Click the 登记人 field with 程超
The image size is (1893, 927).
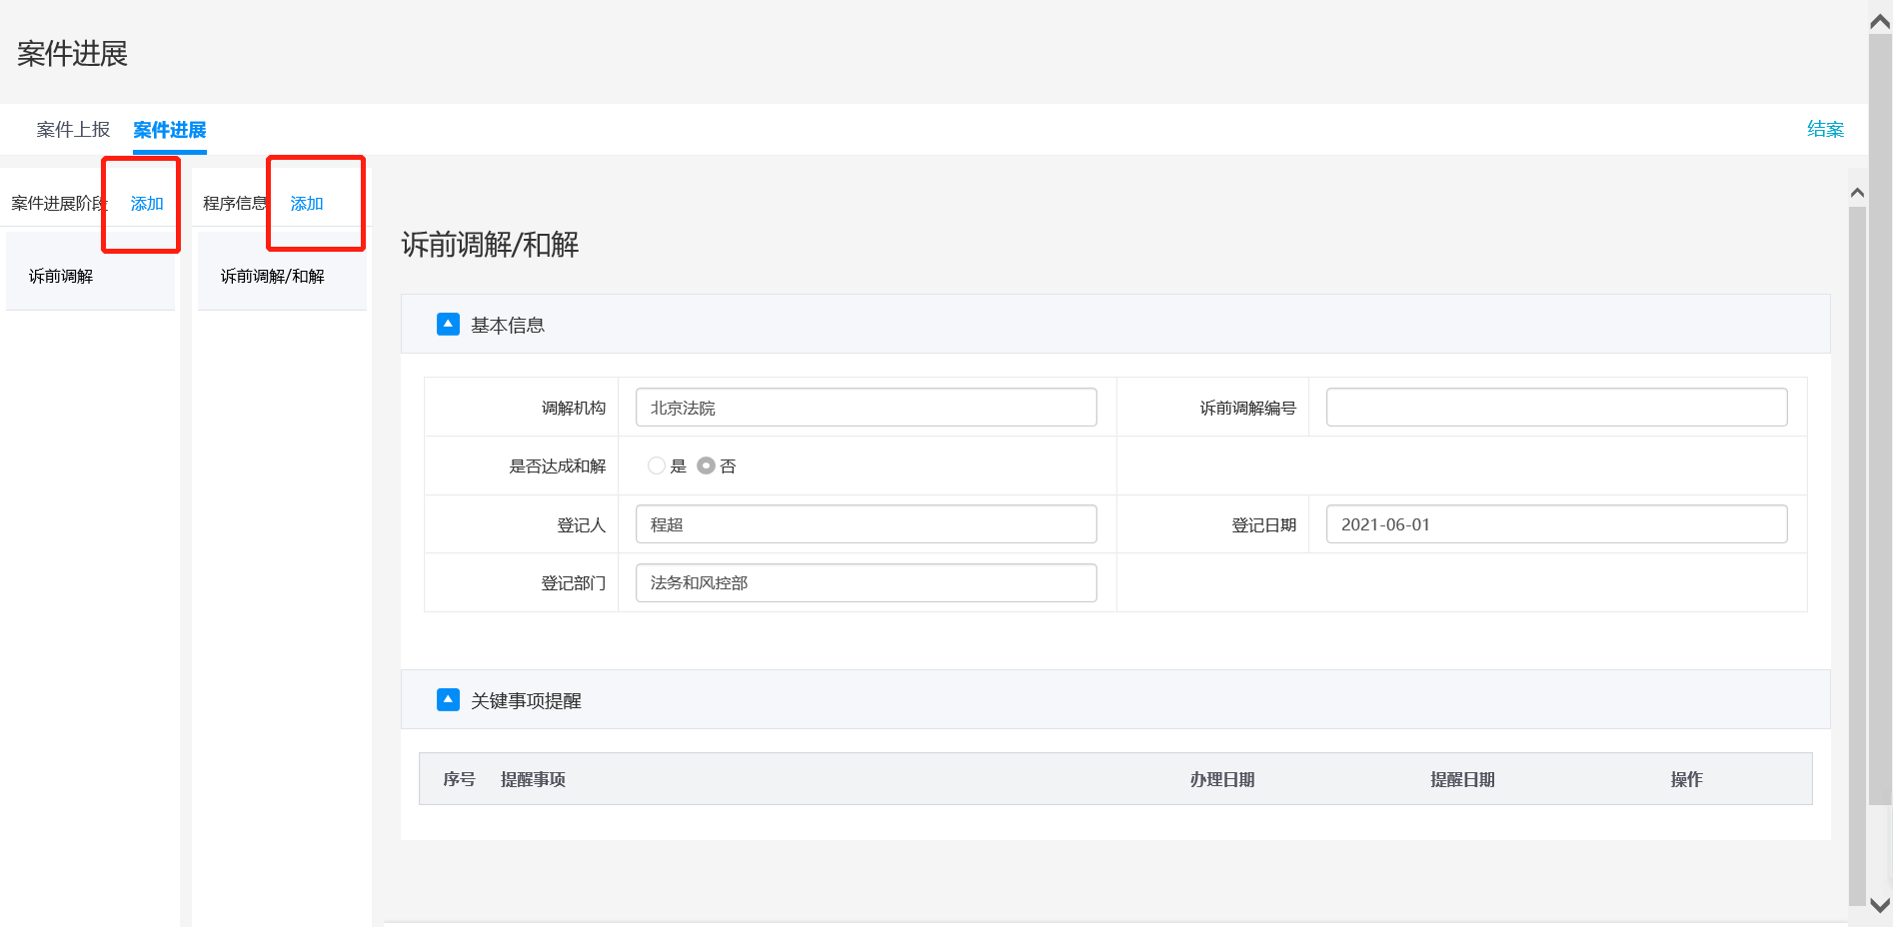[866, 524]
